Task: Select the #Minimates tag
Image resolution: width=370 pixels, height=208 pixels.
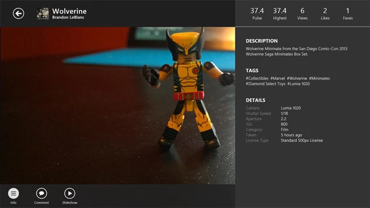Action: [x=319, y=78]
